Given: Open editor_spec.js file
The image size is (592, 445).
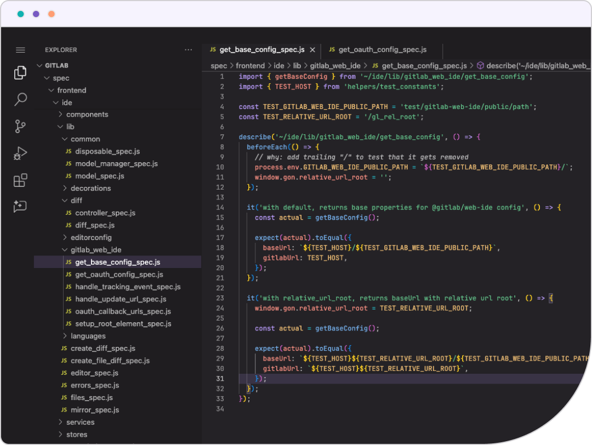Looking at the screenshot, I should 94,373.
